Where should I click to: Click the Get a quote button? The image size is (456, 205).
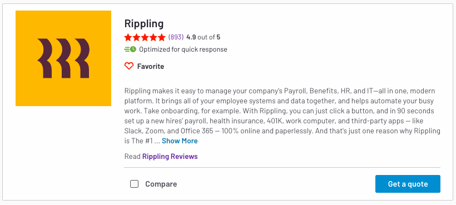click(x=408, y=184)
